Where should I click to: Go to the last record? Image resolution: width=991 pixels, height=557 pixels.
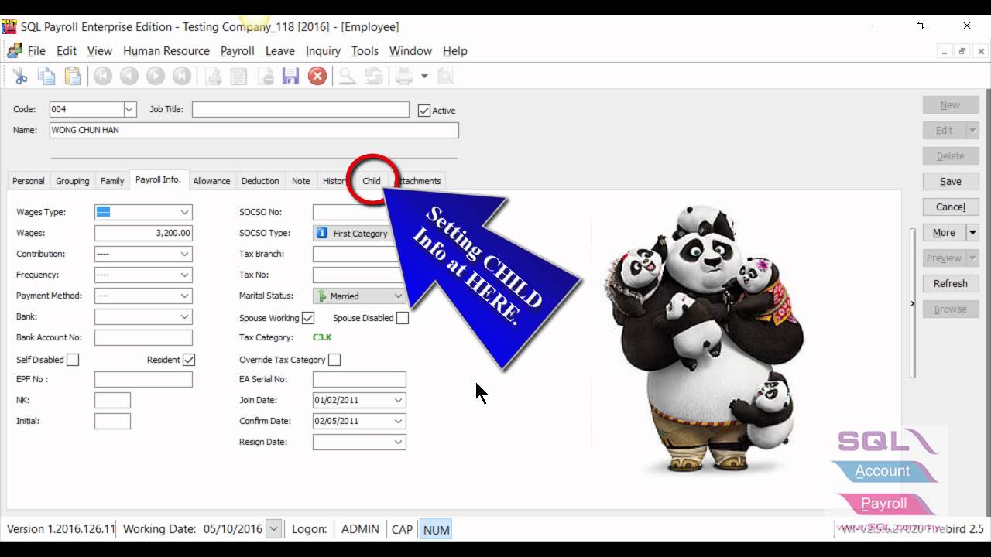(182, 76)
